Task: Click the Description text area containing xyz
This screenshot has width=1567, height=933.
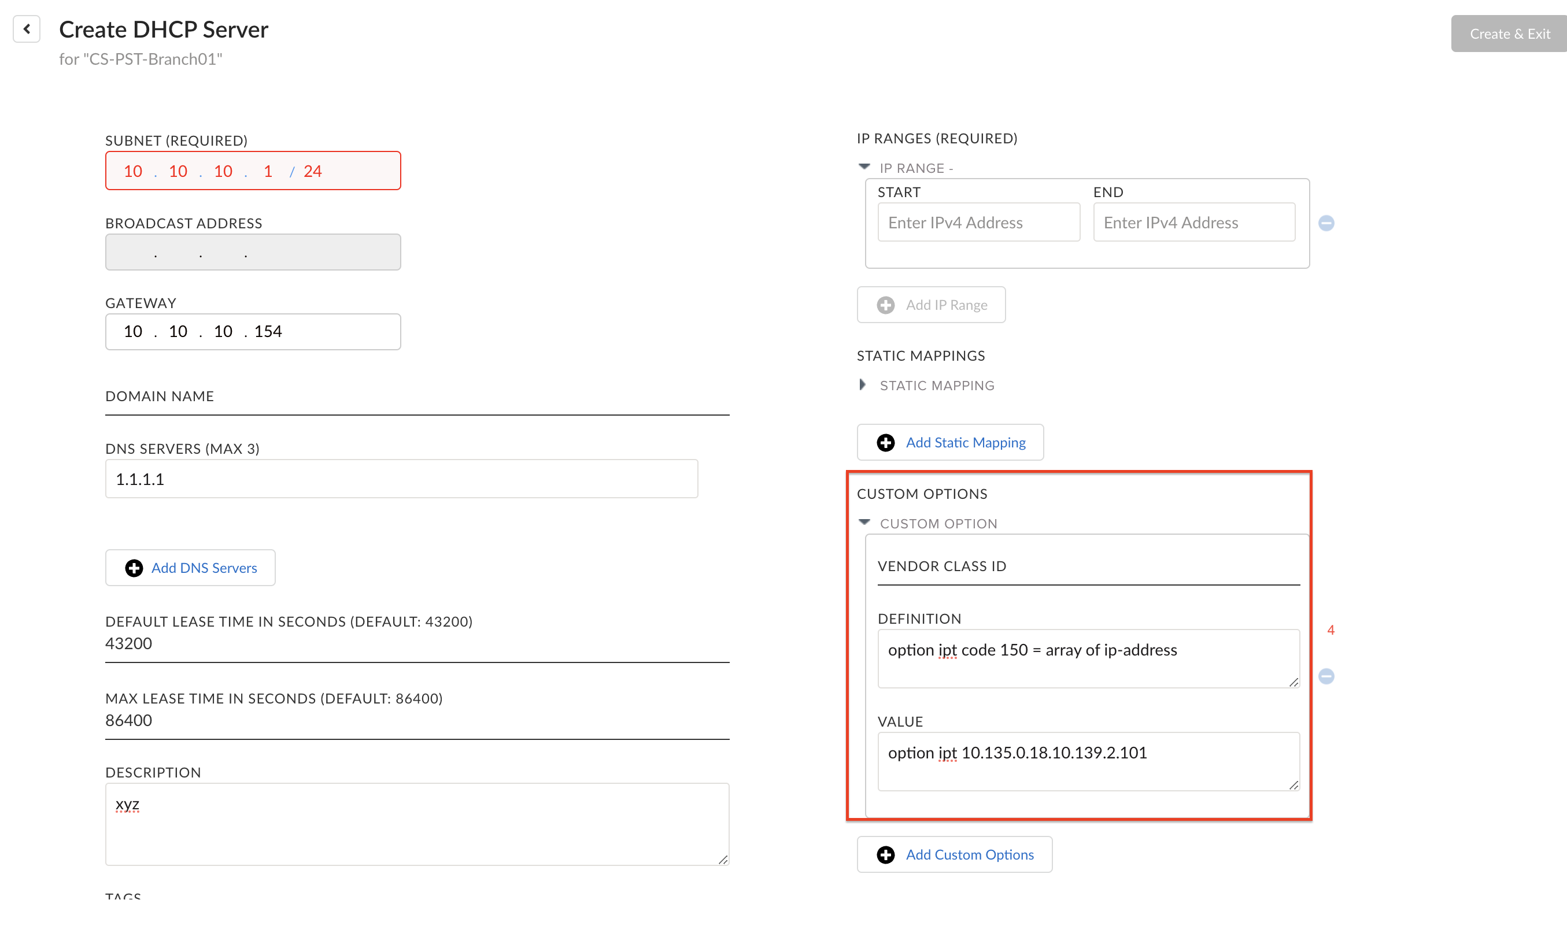Action: (x=416, y=824)
